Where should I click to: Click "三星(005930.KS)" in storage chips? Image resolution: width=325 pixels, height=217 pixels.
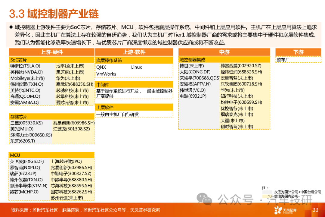coord(26,123)
